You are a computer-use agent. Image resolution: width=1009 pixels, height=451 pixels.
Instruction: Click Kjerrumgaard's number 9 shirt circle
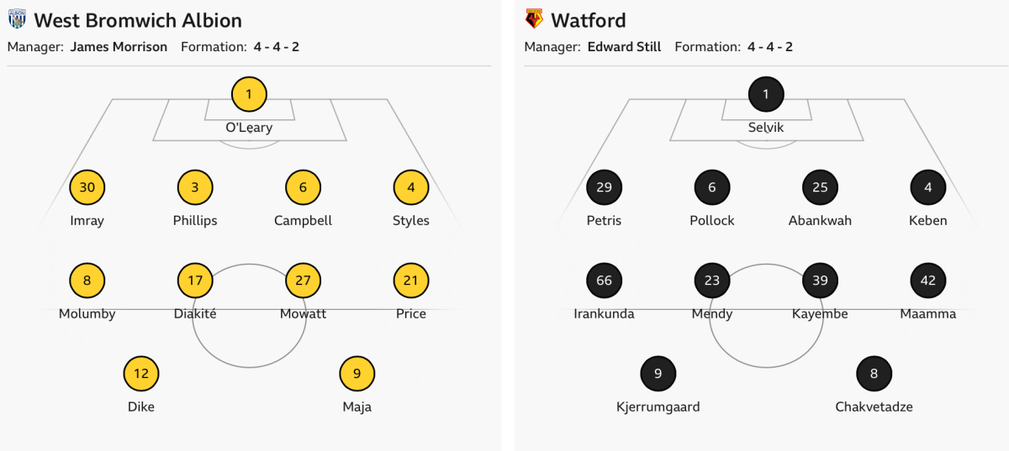pos(658,374)
